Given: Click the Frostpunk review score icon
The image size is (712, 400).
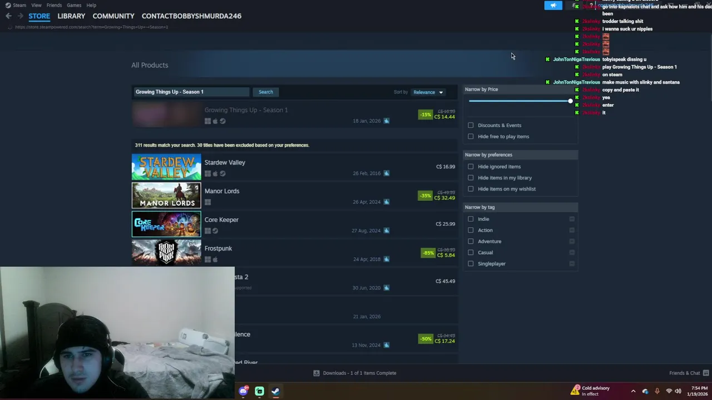Looking at the screenshot, I should (387, 259).
